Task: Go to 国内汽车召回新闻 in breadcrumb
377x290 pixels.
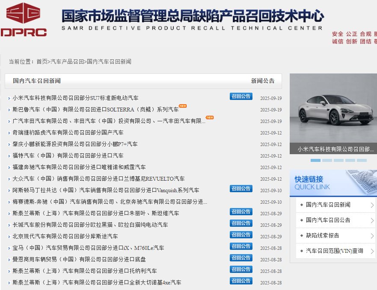Action: pyautogui.click(x=109, y=62)
